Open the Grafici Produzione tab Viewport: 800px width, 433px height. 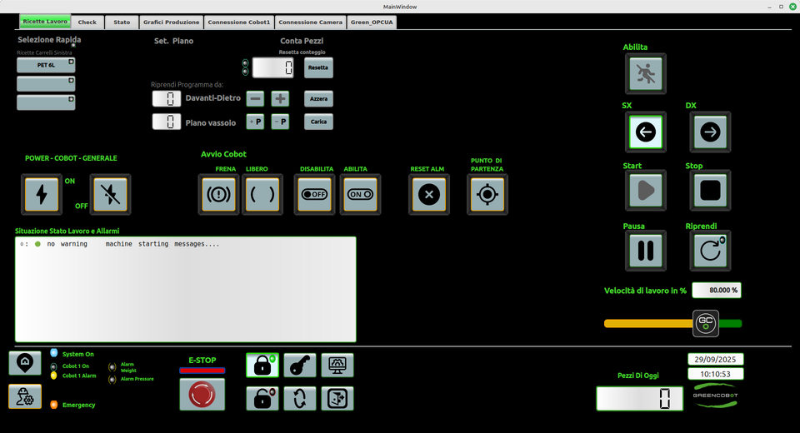[172, 22]
